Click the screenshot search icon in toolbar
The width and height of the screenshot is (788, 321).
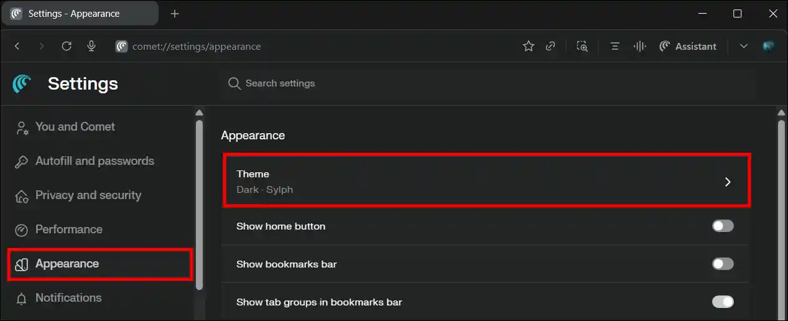pos(582,46)
